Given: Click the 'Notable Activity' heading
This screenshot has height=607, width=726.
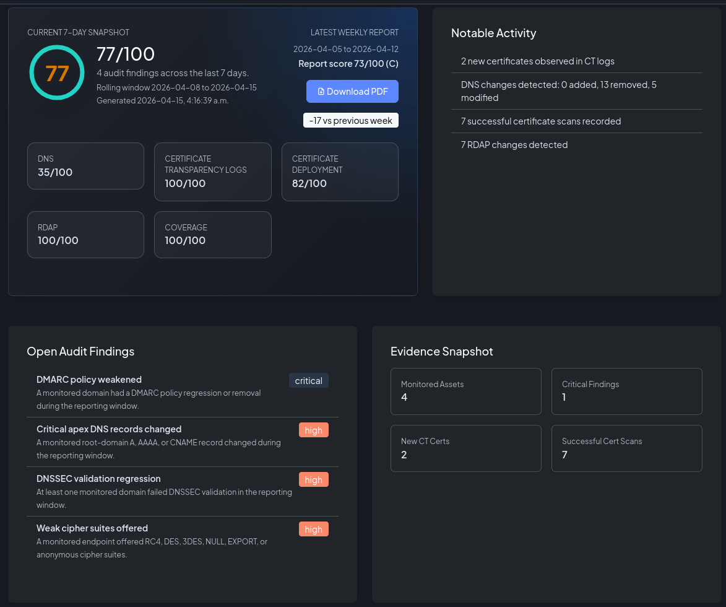Looking at the screenshot, I should tap(493, 33).
